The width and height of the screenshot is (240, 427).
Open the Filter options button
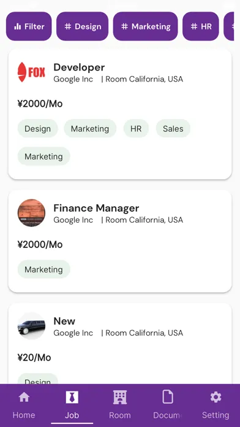click(29, 26)
